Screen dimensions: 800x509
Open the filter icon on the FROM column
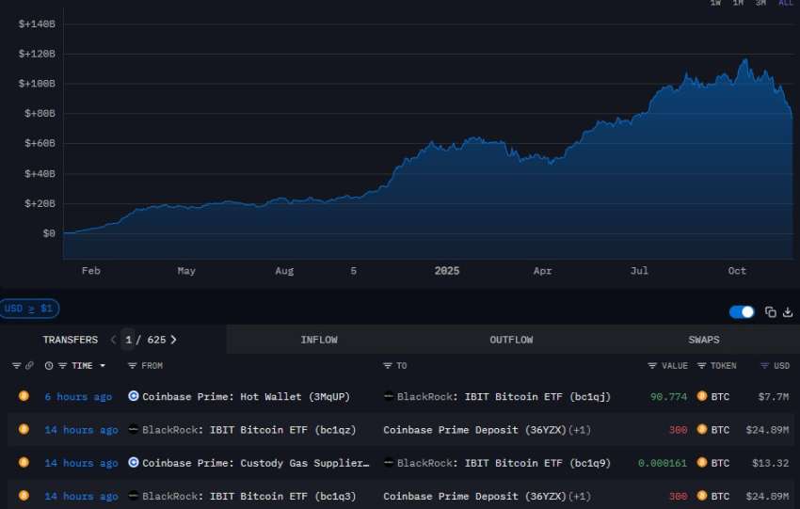(x=132, y=365)
